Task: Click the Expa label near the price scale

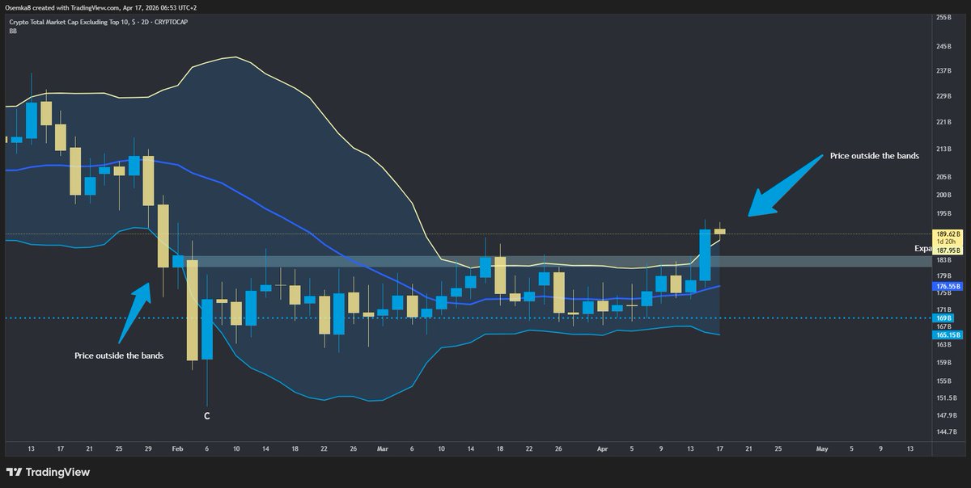Action: 922,248
